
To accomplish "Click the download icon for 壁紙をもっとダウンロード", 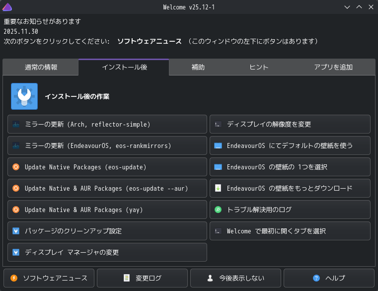I will [218, 189].
